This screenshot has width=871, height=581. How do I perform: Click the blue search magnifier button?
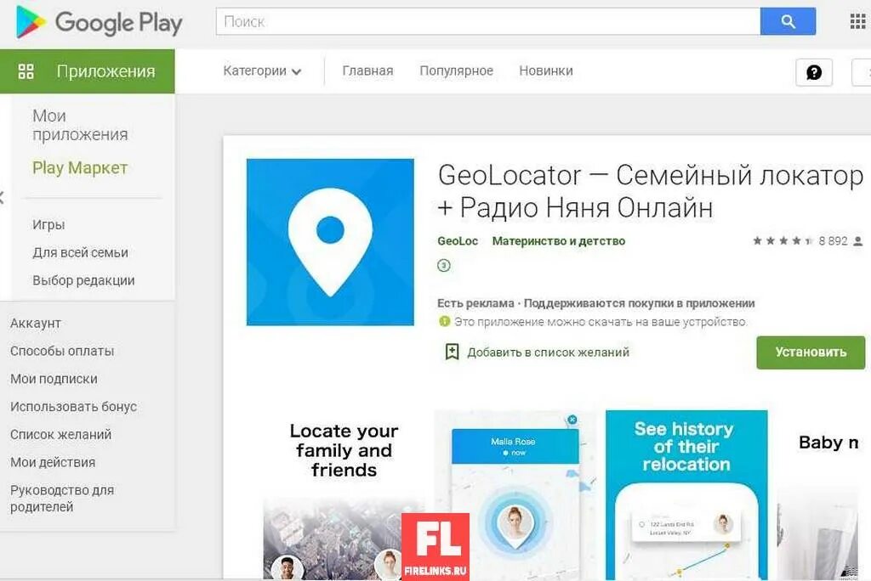point(788,21)
